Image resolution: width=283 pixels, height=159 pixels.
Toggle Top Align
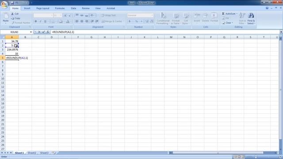coord(77,15)
